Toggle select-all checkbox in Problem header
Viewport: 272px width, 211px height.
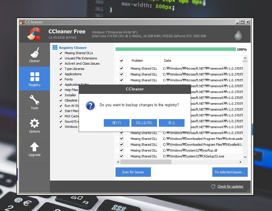coord(121,61)
